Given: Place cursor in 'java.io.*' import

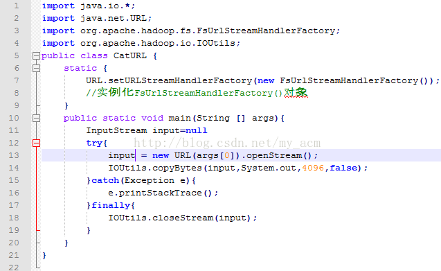Looking at the screenshot, I should click(105, 6).
